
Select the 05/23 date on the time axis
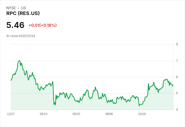[x=76, y=114]
